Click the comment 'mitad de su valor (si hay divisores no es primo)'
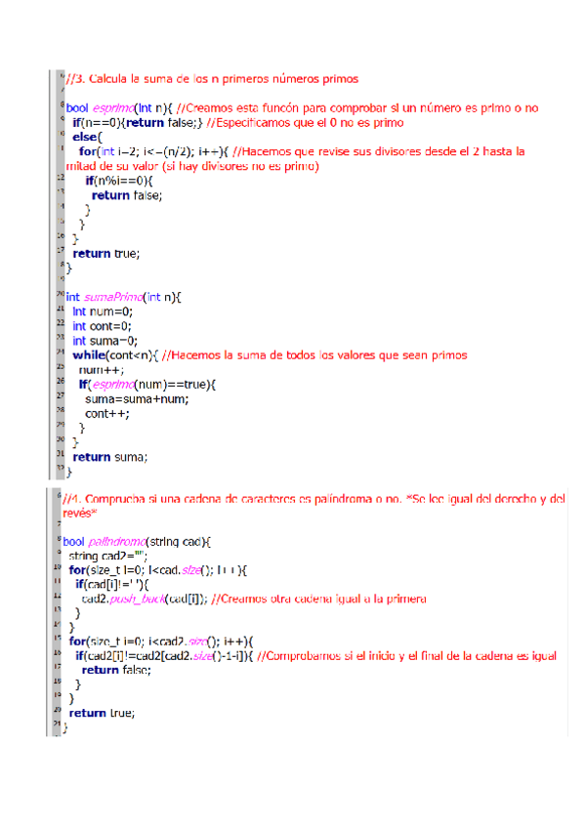586x828 pixels. coord(192,166)
